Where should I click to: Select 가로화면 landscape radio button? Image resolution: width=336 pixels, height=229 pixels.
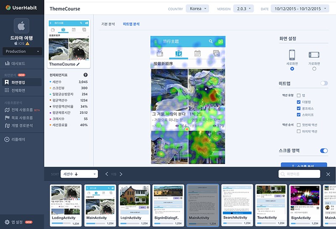(x=314, y=69)
